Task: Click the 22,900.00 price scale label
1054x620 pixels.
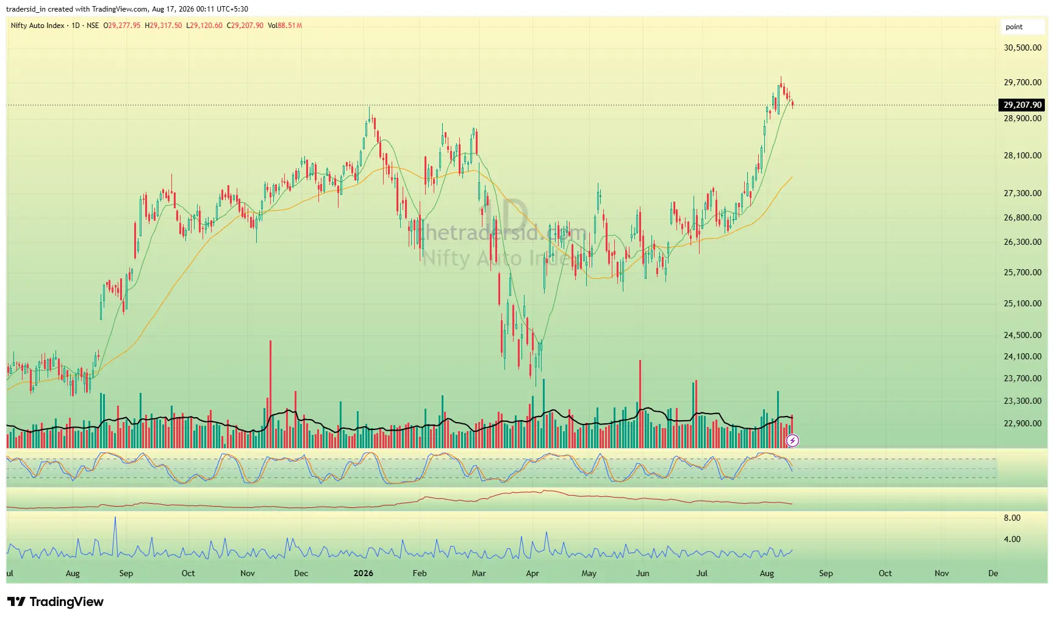Action: tap(1023, 423)
